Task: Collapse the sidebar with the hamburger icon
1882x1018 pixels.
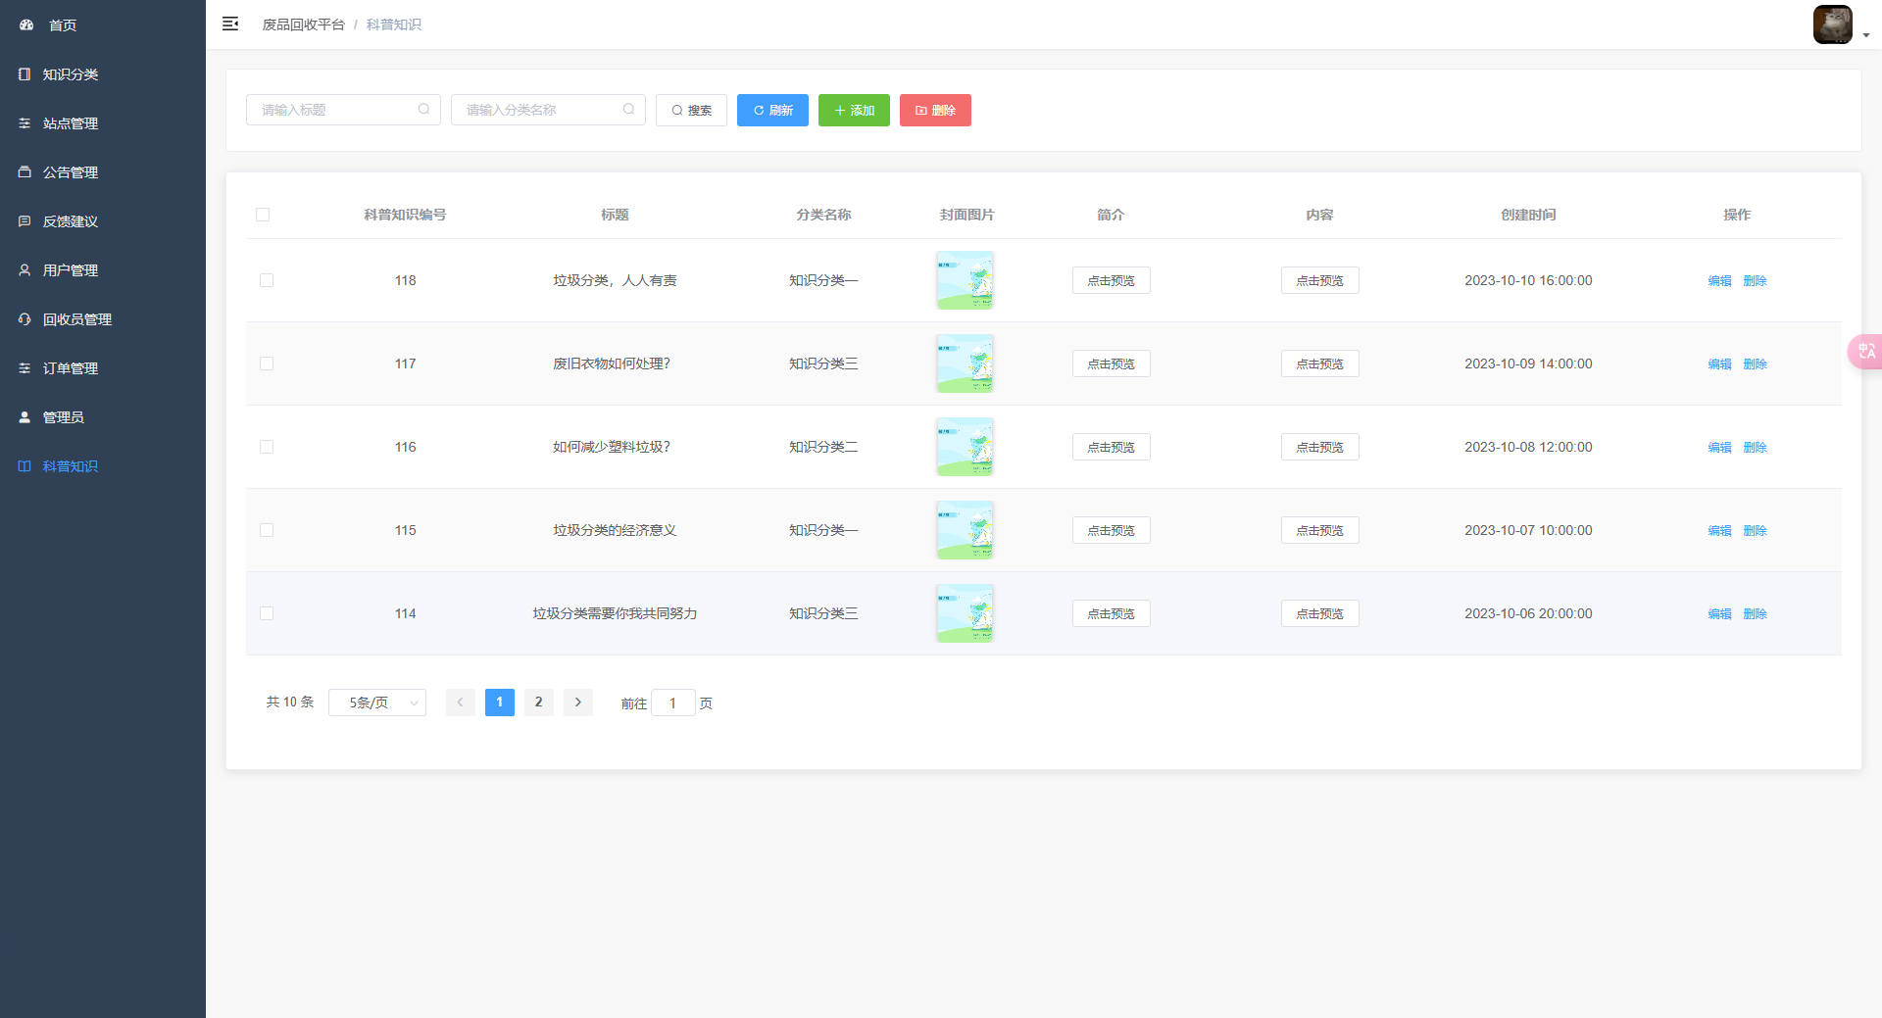Action: click(230, 24)
